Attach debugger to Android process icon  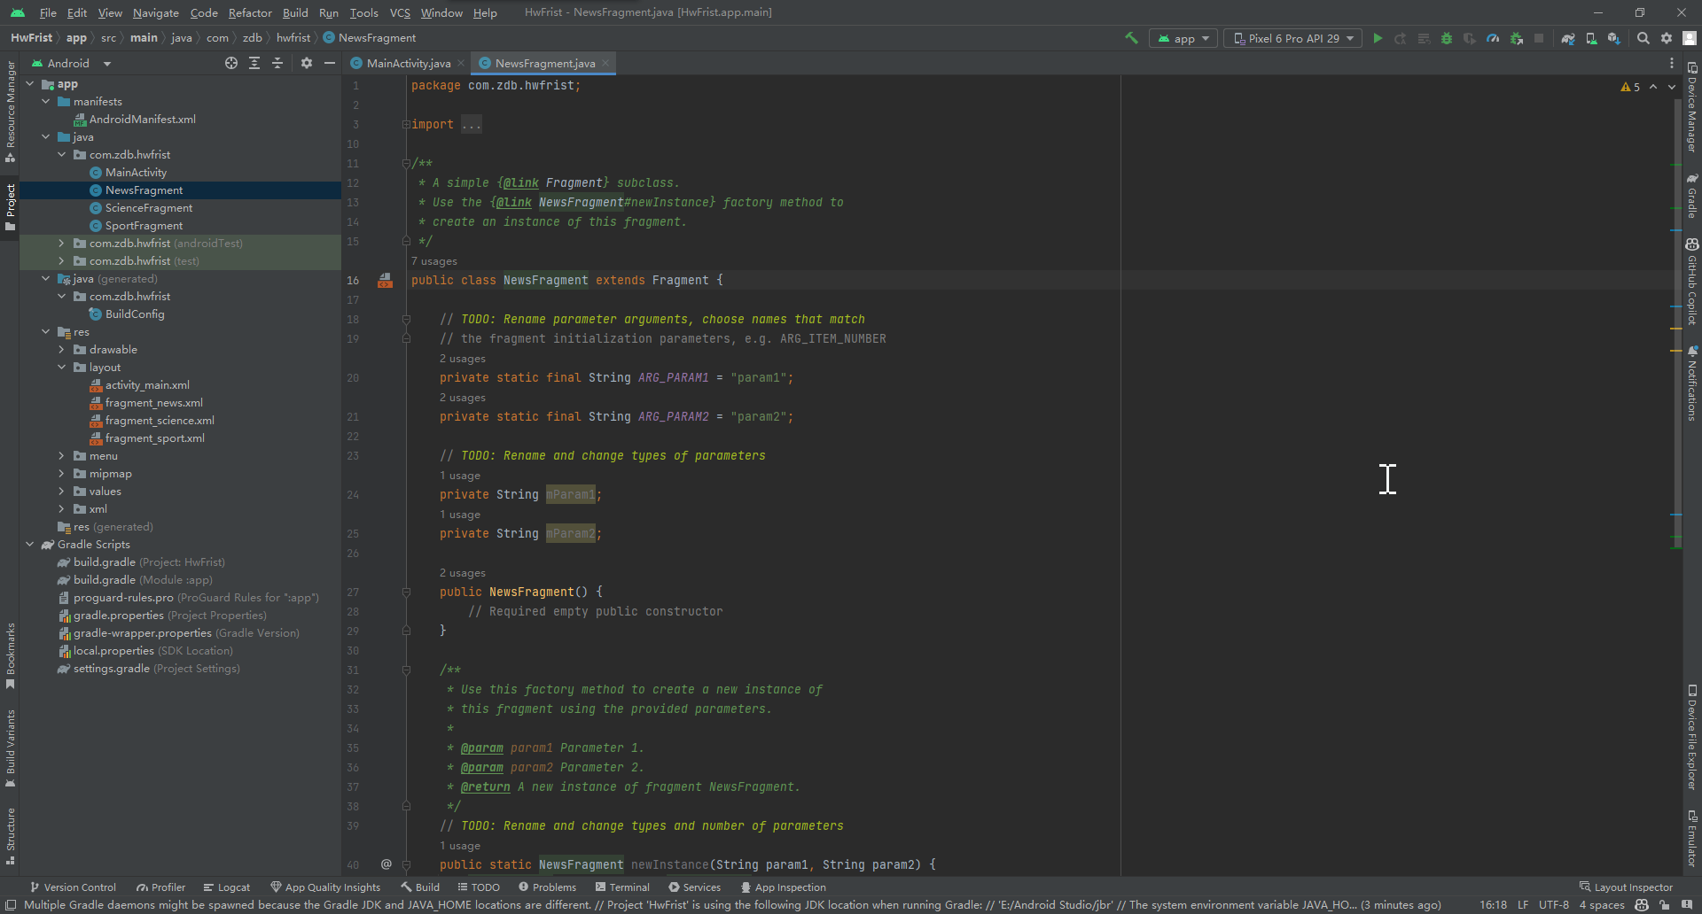click(1517, 38)
